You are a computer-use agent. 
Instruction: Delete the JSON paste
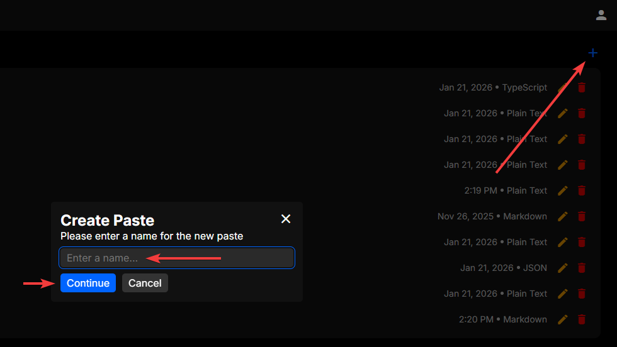tap(582, 268)
